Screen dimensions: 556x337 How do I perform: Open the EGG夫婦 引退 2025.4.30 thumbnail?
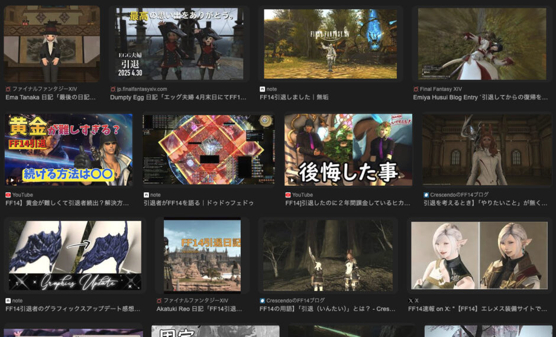pos(179,44)
